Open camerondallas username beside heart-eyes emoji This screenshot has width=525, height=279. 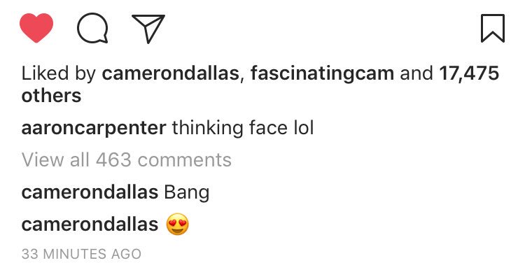[90, 224]
